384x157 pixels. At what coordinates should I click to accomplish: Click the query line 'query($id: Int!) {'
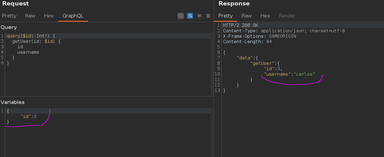coord(31,36)
